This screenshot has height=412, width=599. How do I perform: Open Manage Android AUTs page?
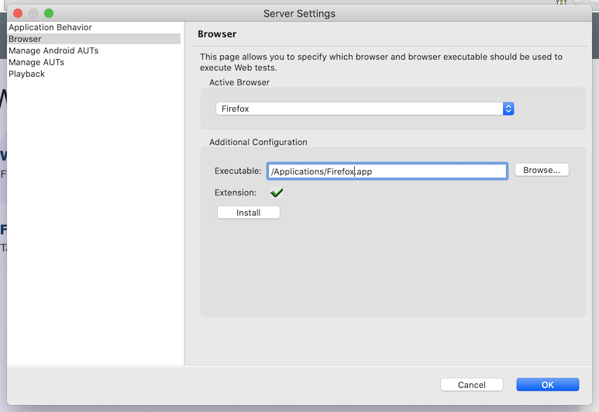coord(53,50)
